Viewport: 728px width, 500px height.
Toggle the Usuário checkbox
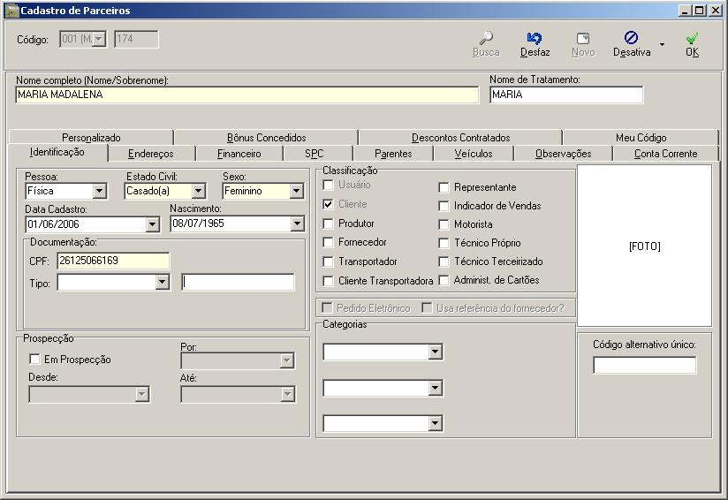[328, 185]
